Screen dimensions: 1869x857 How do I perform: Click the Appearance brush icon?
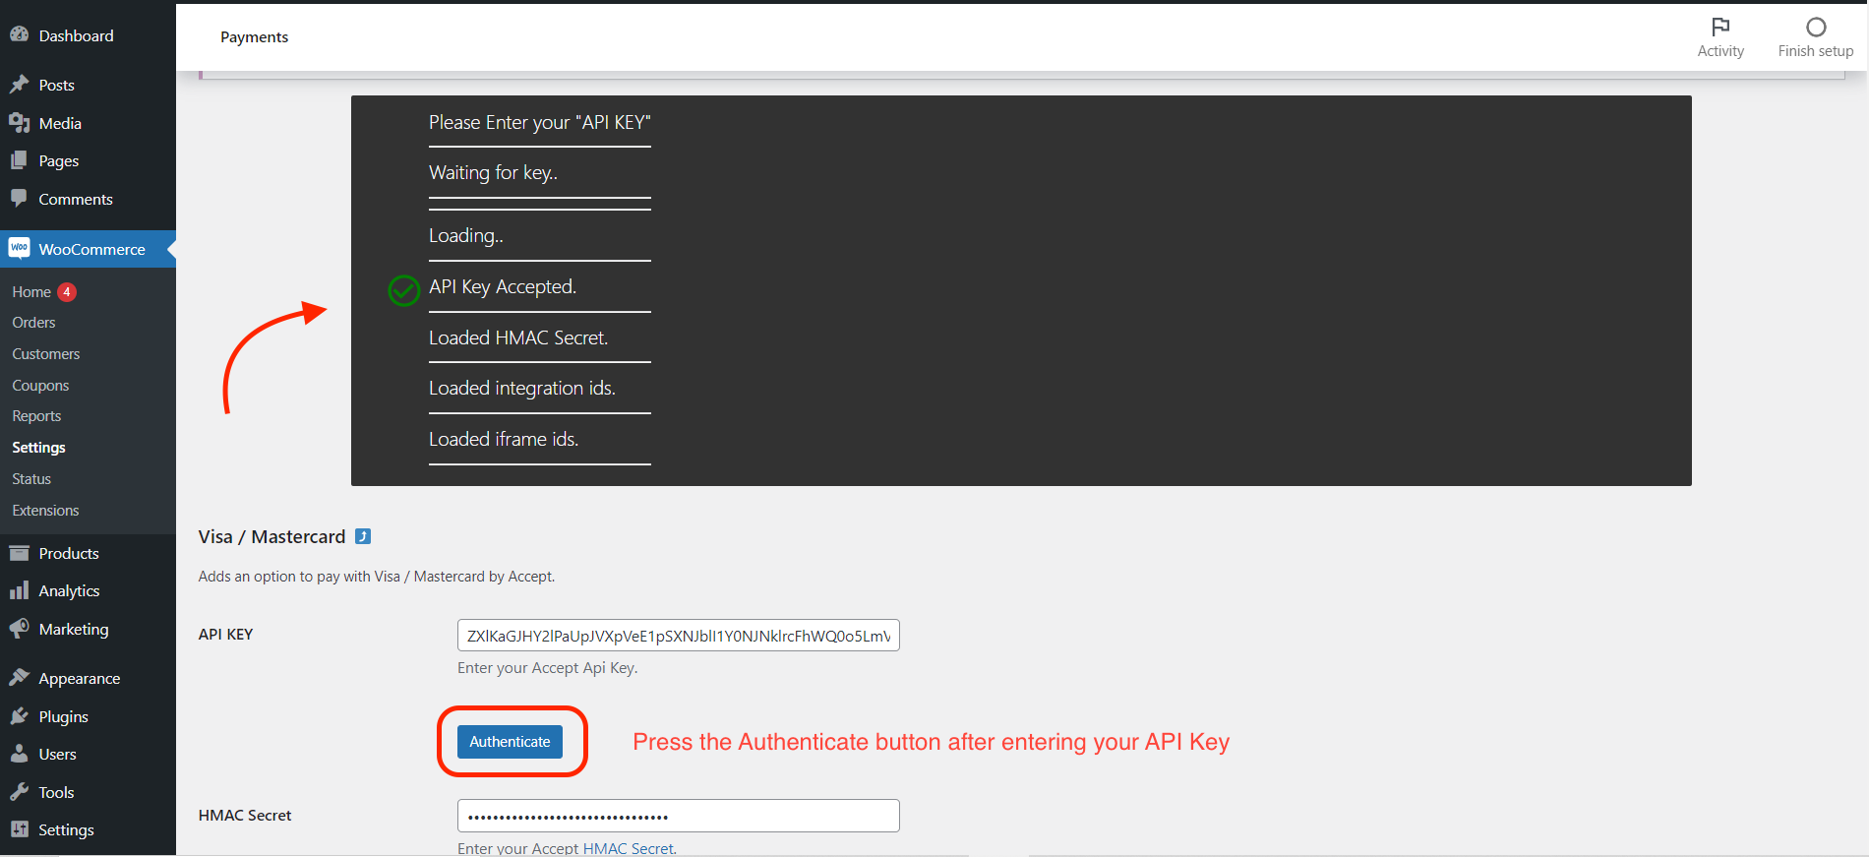coord(19,677)
